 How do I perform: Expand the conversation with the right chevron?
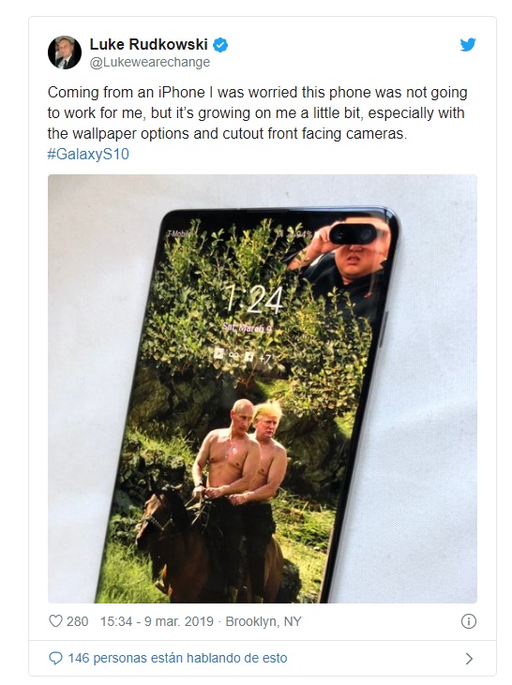(469, 659)
